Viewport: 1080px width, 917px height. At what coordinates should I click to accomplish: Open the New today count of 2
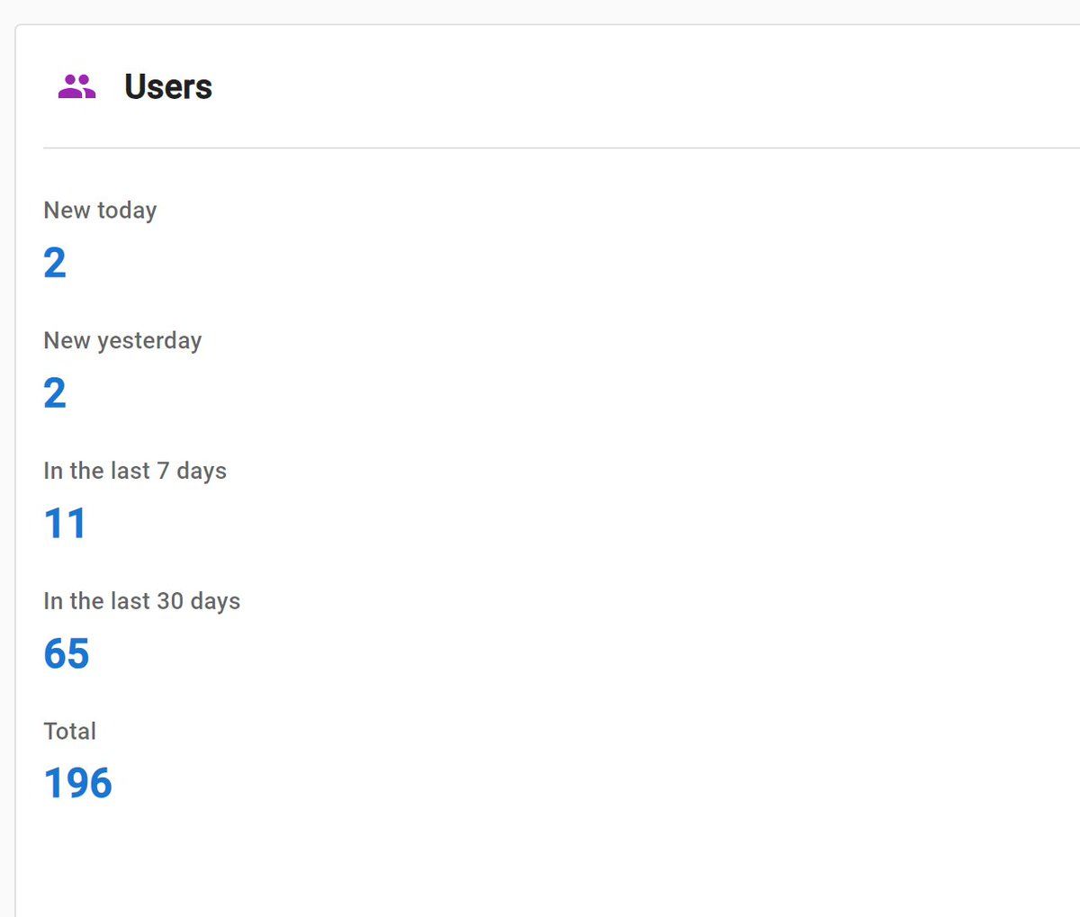(55, 263)
